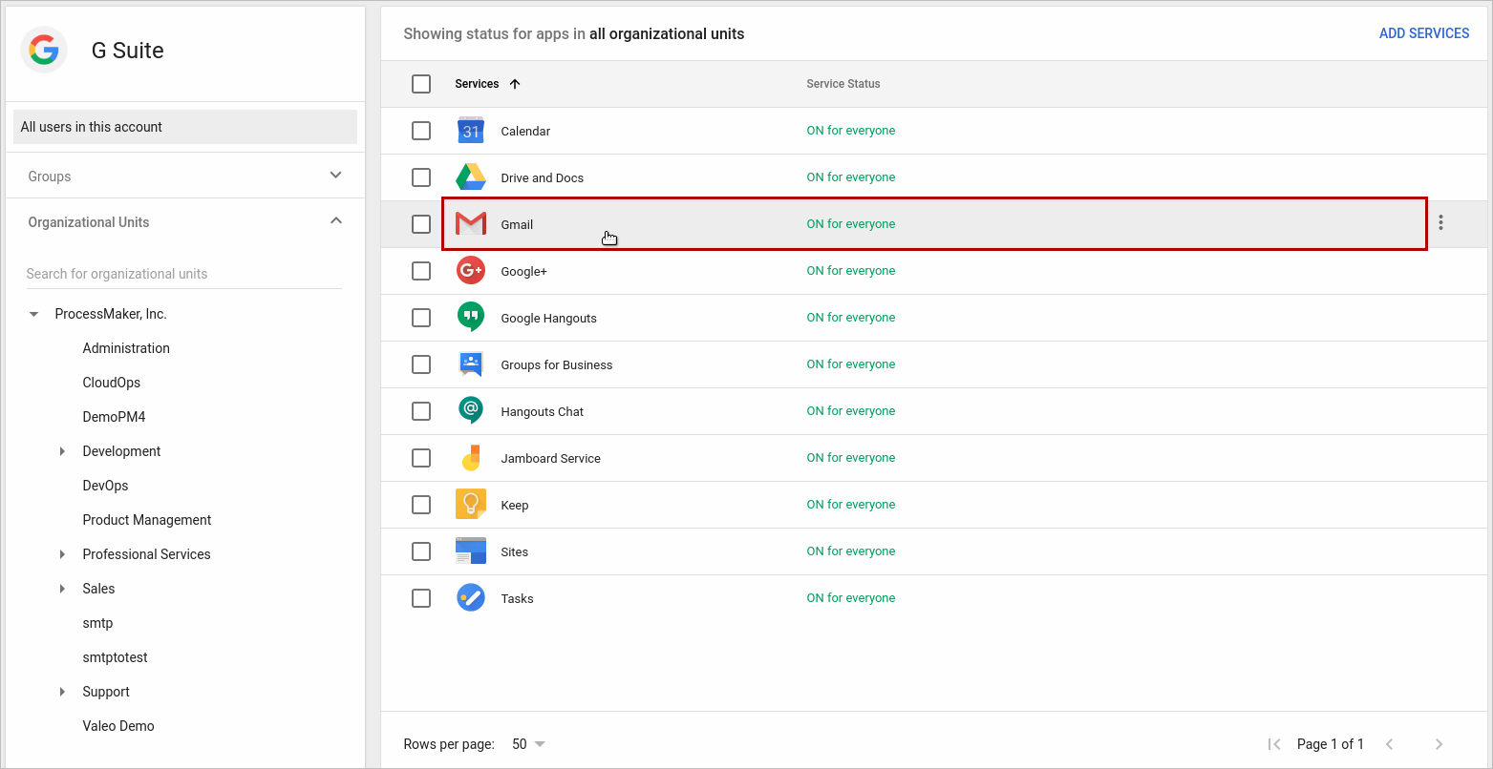This screenshot has height=769, width=1493.
Task: Expand the Development organizational unit arrow
Action: [62, 451]
